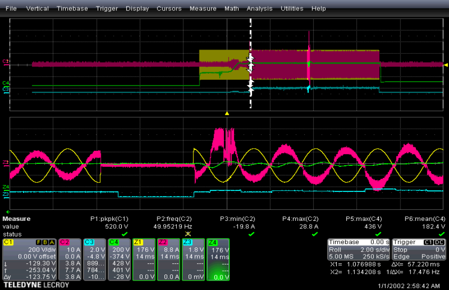Viewport: 449px width, 290px height.
Task: Select the highlighted Z4 zoom descriptor box
Action: [218, 259]
